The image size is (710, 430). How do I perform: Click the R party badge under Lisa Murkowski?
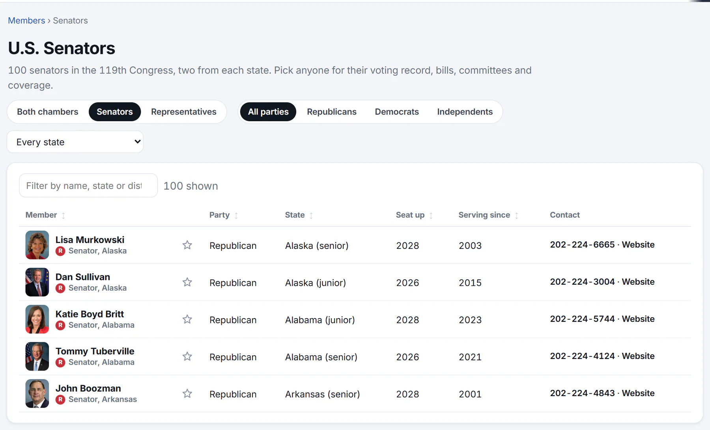coord(60,251)
